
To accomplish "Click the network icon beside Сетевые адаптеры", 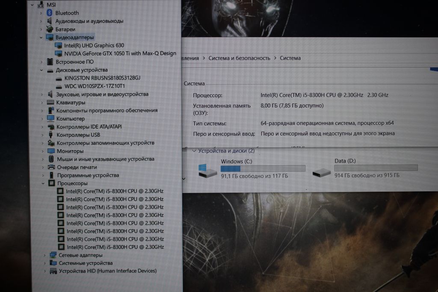I will point(53,255).
